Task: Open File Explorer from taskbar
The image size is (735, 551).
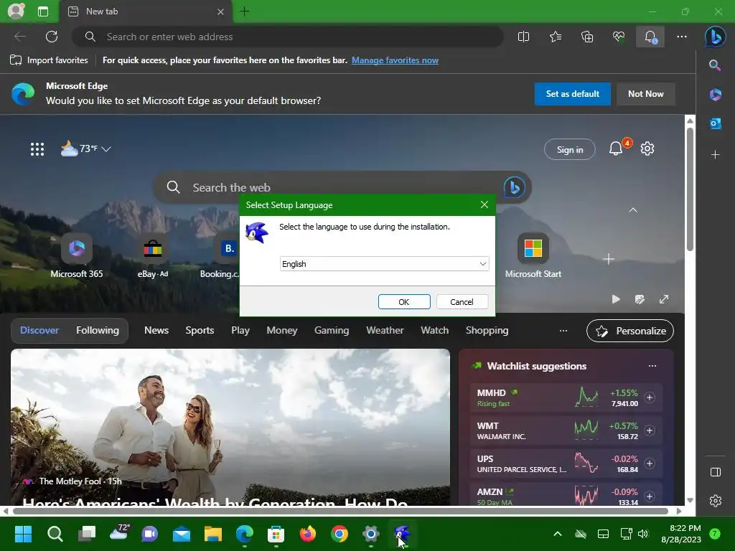Action: pyautogui.click(x=212, y=534)
